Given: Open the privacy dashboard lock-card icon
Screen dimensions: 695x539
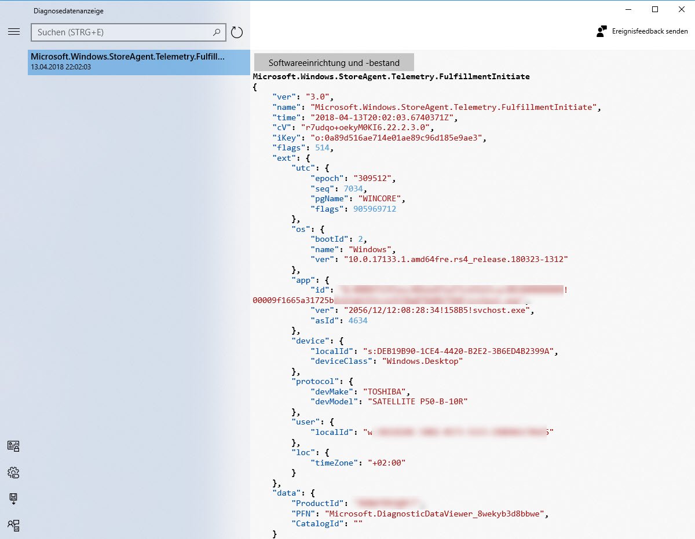Looking at the screenshot, I should 13,446.
